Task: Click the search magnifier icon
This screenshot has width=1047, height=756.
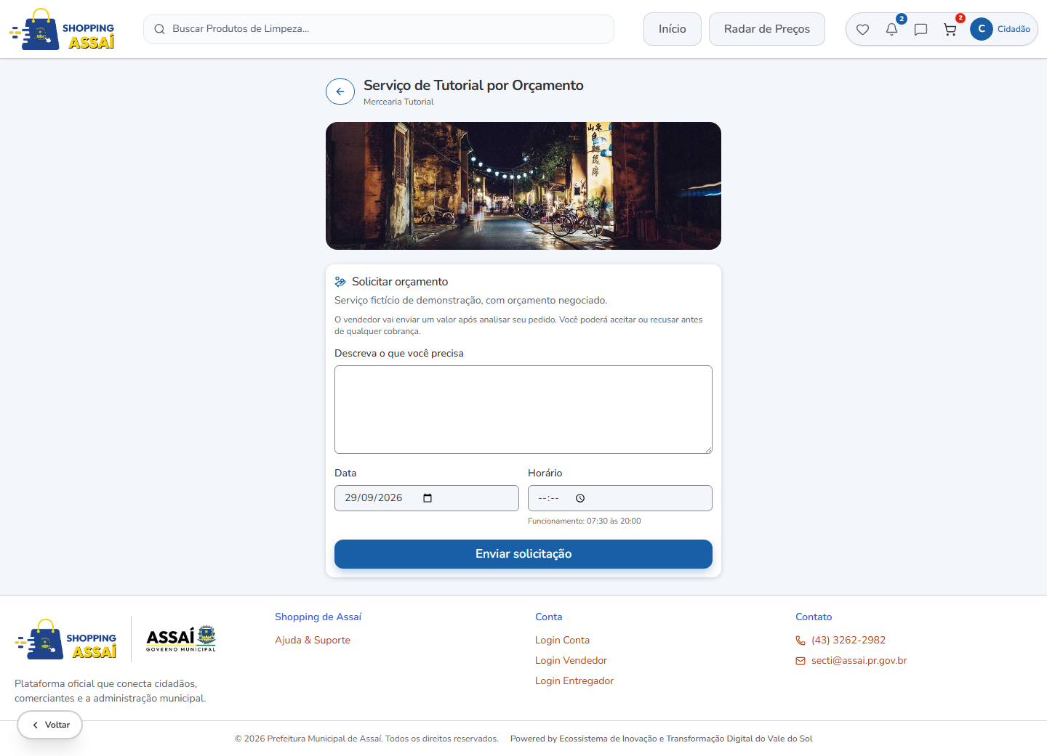Action: (x=159, y=29)
